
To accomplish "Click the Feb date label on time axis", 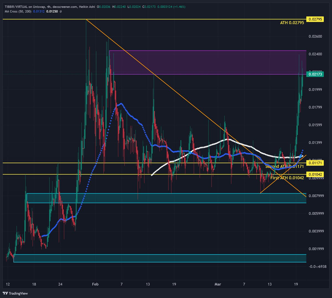I will click(x=95, y=284).
